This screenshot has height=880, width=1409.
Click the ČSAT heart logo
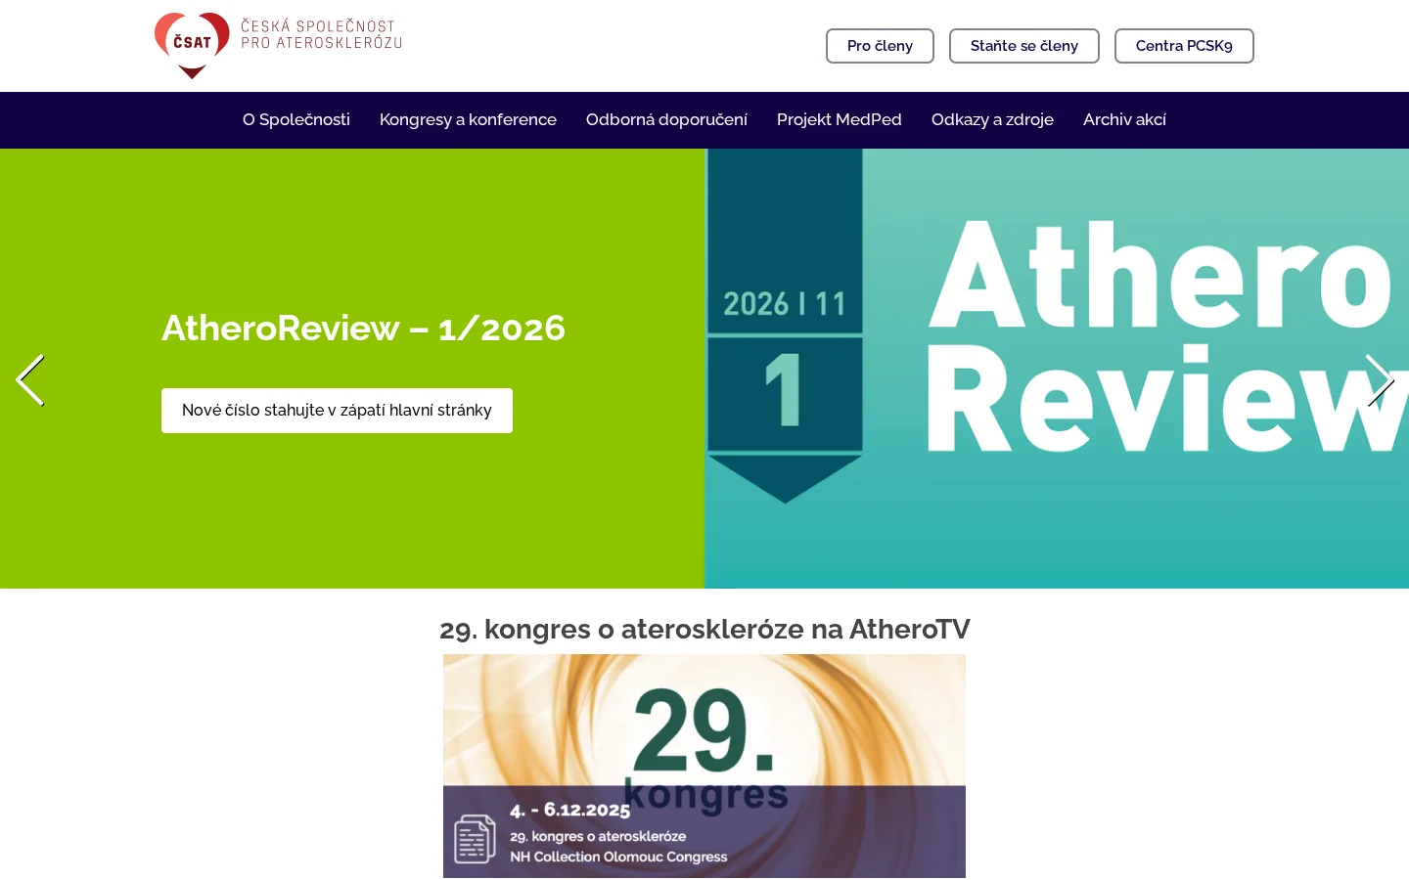192,45
